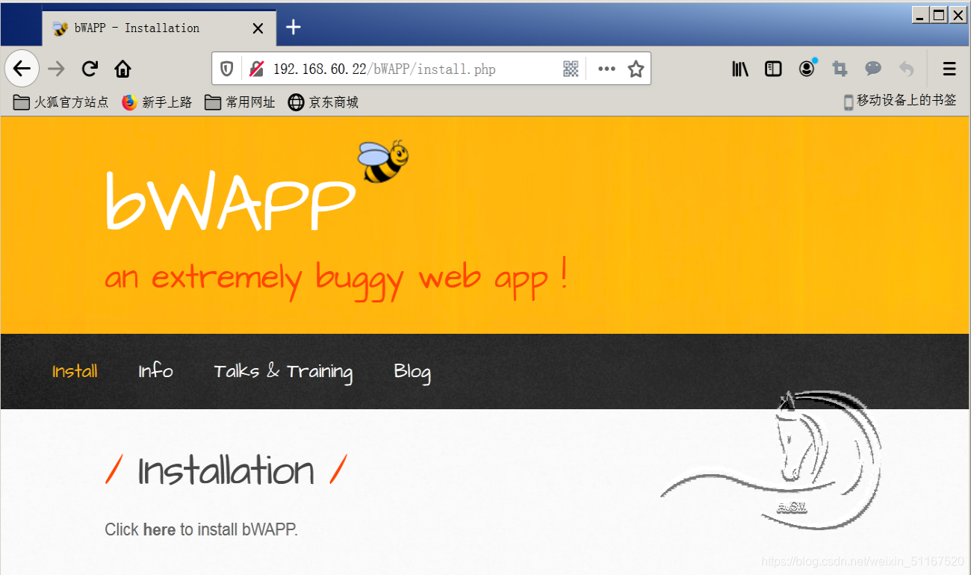Click 'an extremely buggy web app !' tagline

(x=336, y=278)
